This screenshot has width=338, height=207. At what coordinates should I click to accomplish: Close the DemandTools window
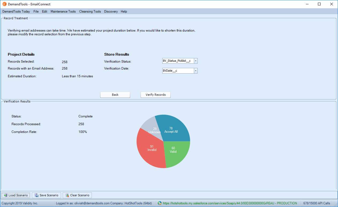click(332, 4)
